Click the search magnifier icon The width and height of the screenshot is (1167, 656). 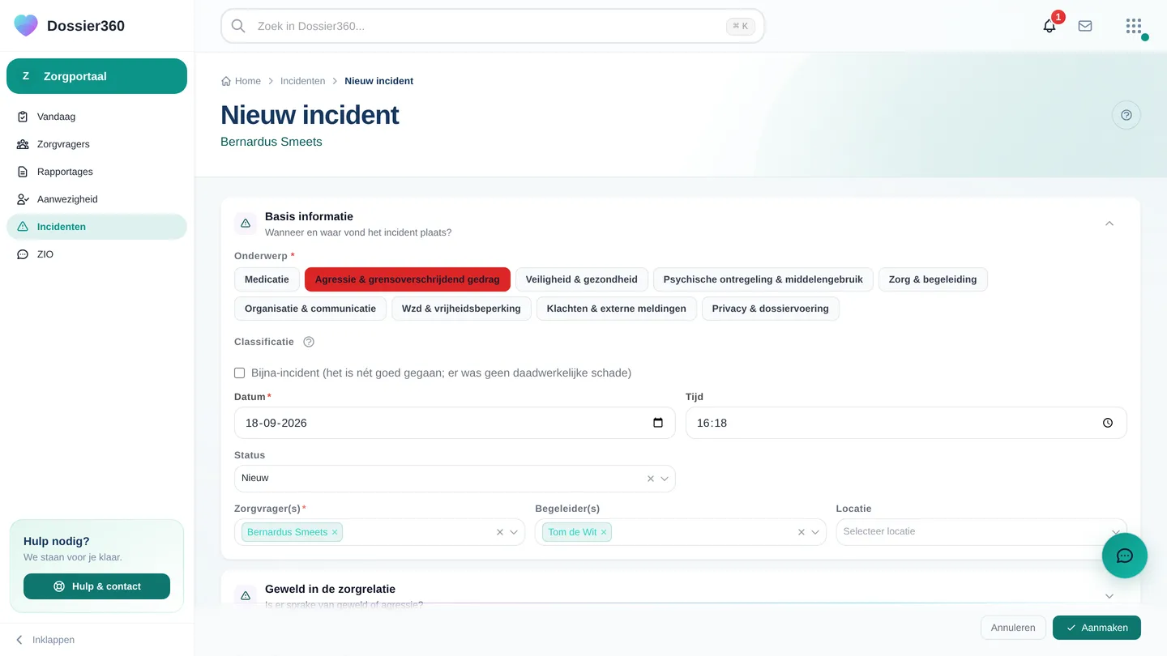coord(238,26)
